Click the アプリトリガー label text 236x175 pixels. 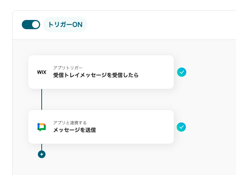coord(68,68)
